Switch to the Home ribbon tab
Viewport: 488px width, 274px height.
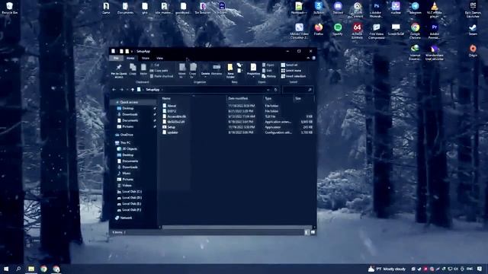130,58
